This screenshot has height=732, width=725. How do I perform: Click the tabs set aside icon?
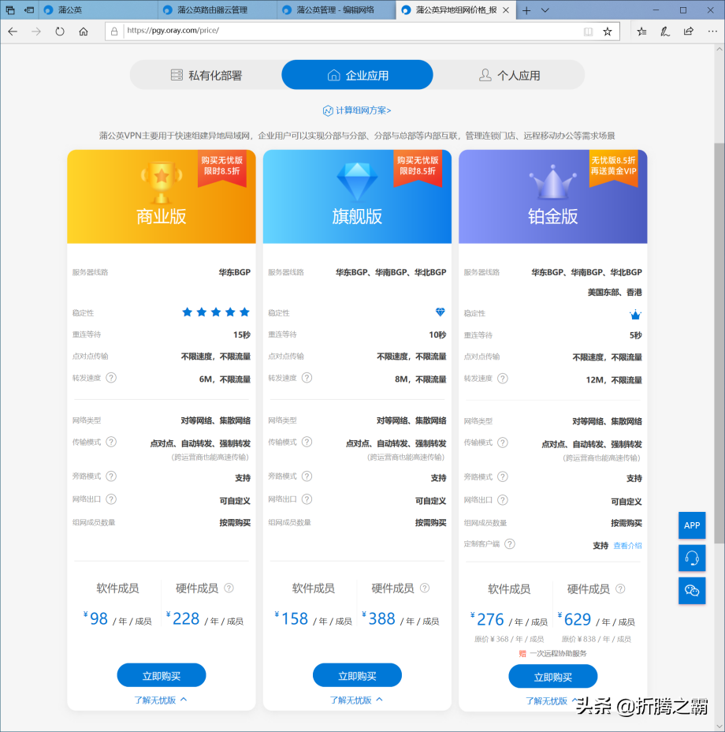[9, 9]
